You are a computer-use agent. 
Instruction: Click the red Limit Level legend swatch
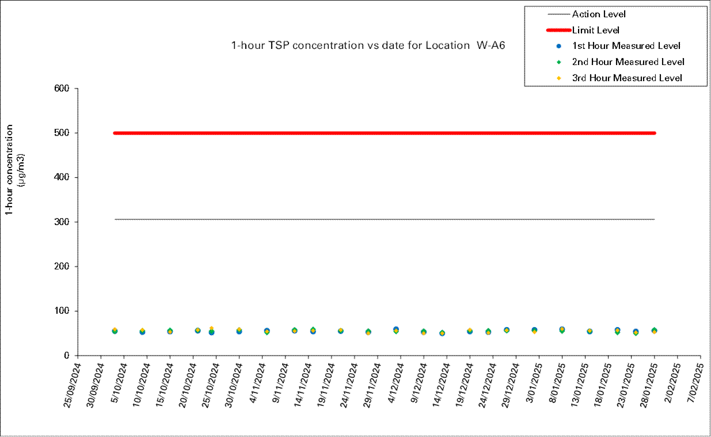click(558, 30)
